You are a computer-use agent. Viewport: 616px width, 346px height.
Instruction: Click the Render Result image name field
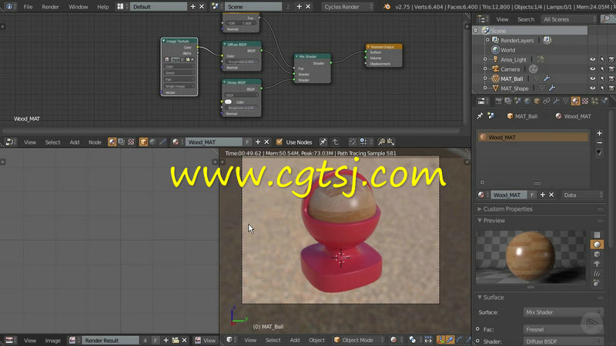point(109,340)
